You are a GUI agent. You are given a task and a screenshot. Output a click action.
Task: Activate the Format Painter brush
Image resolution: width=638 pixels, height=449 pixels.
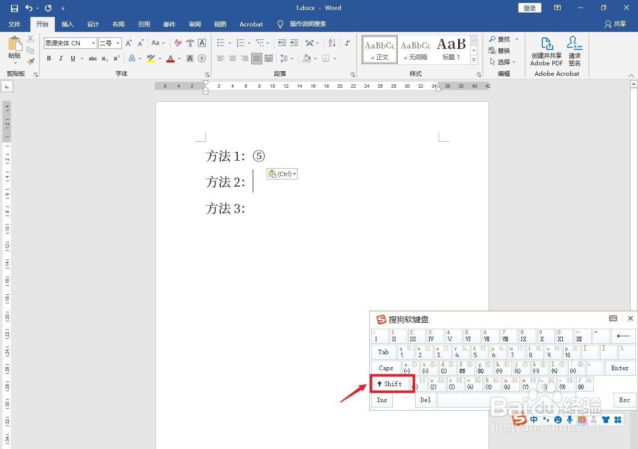point(30,62)
